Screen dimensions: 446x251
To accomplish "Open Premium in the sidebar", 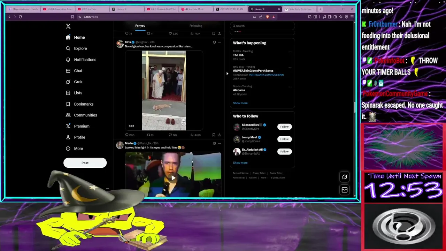I will [78, 126].
